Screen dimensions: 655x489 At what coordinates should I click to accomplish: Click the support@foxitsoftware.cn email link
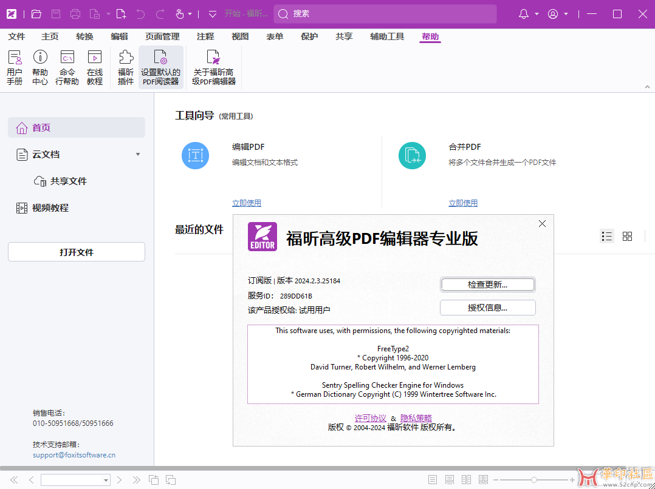click(74, 455)
